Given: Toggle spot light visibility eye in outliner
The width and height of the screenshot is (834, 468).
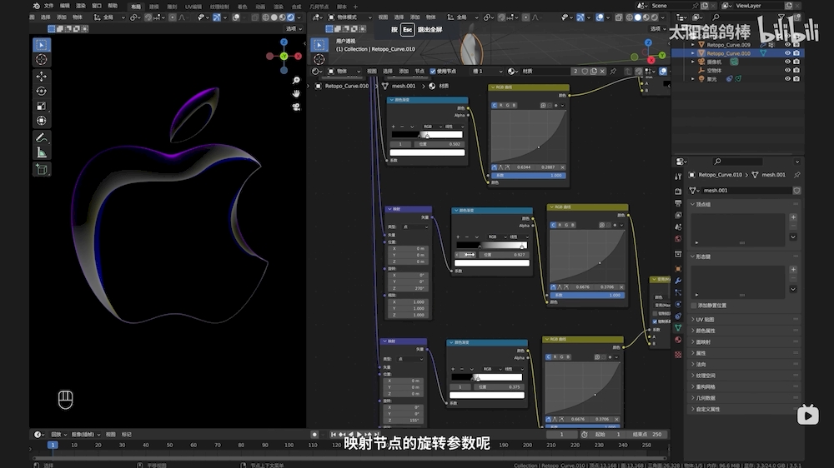Looking at the screenshot, I should click(788, 78).
